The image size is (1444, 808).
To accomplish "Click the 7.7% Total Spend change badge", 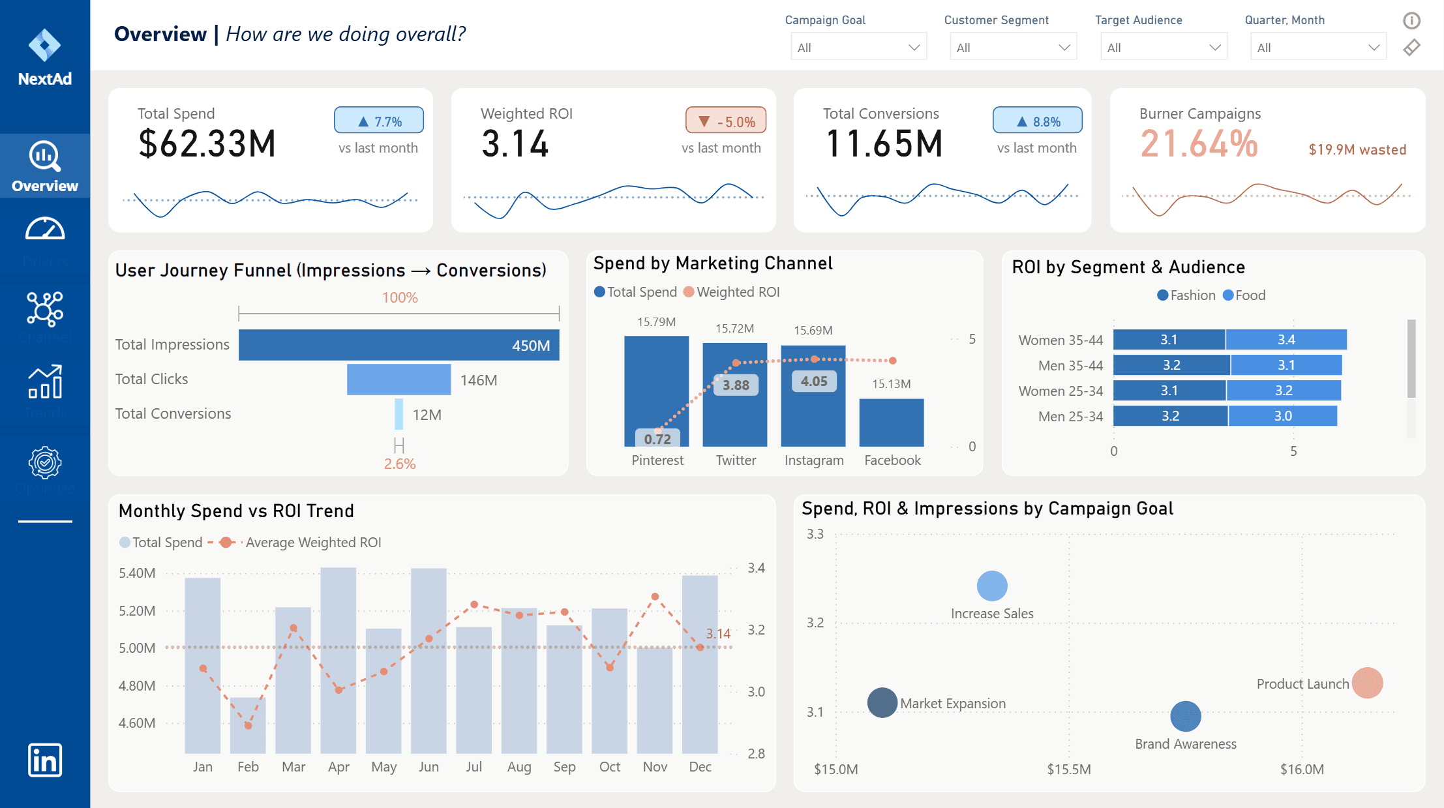I will pyautogui.click(x=379, y=121).
